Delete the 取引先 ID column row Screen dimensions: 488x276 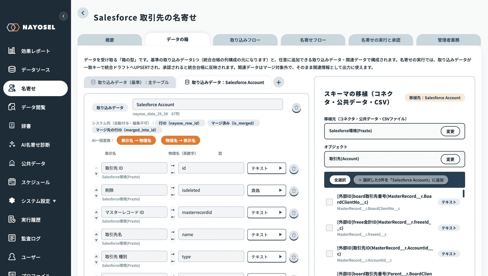coord(294,169)
